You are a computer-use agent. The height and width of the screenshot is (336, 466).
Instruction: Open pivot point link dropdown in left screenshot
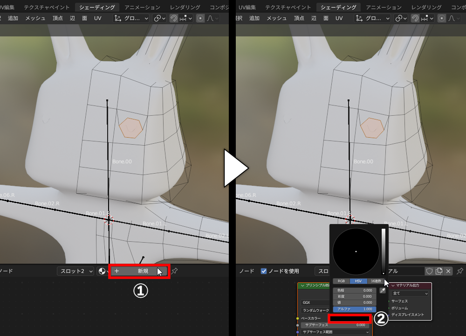(159, 19)
